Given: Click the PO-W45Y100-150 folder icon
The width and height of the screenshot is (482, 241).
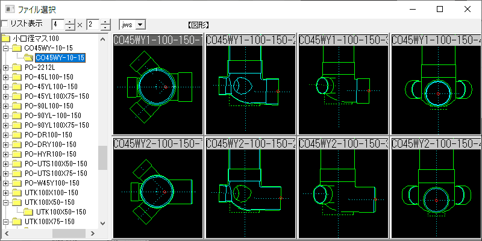Looking at the screenshot, I should click(17, 183).
